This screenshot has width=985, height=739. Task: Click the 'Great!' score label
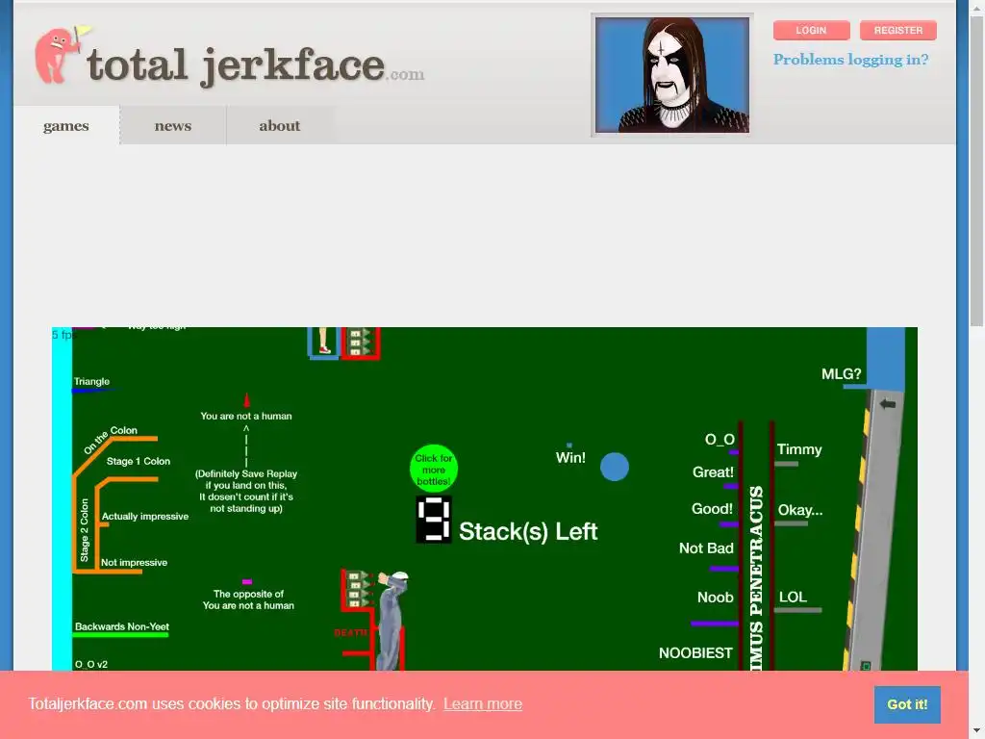[713, 471]
